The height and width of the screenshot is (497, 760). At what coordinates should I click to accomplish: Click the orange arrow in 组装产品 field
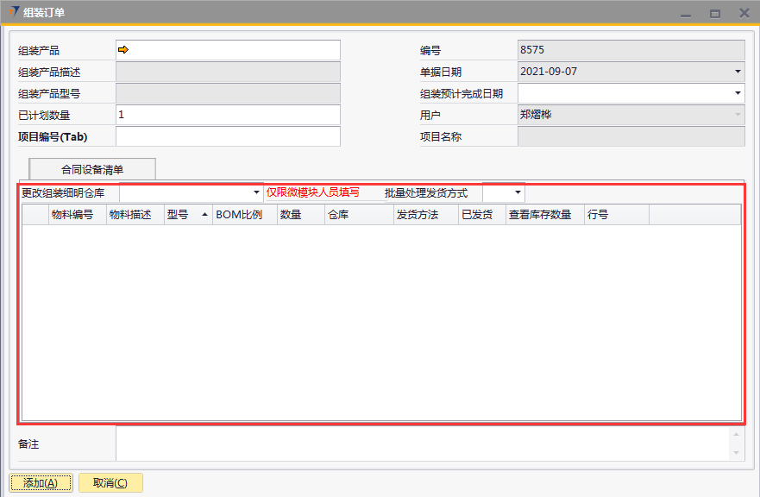tap(123, 50)
